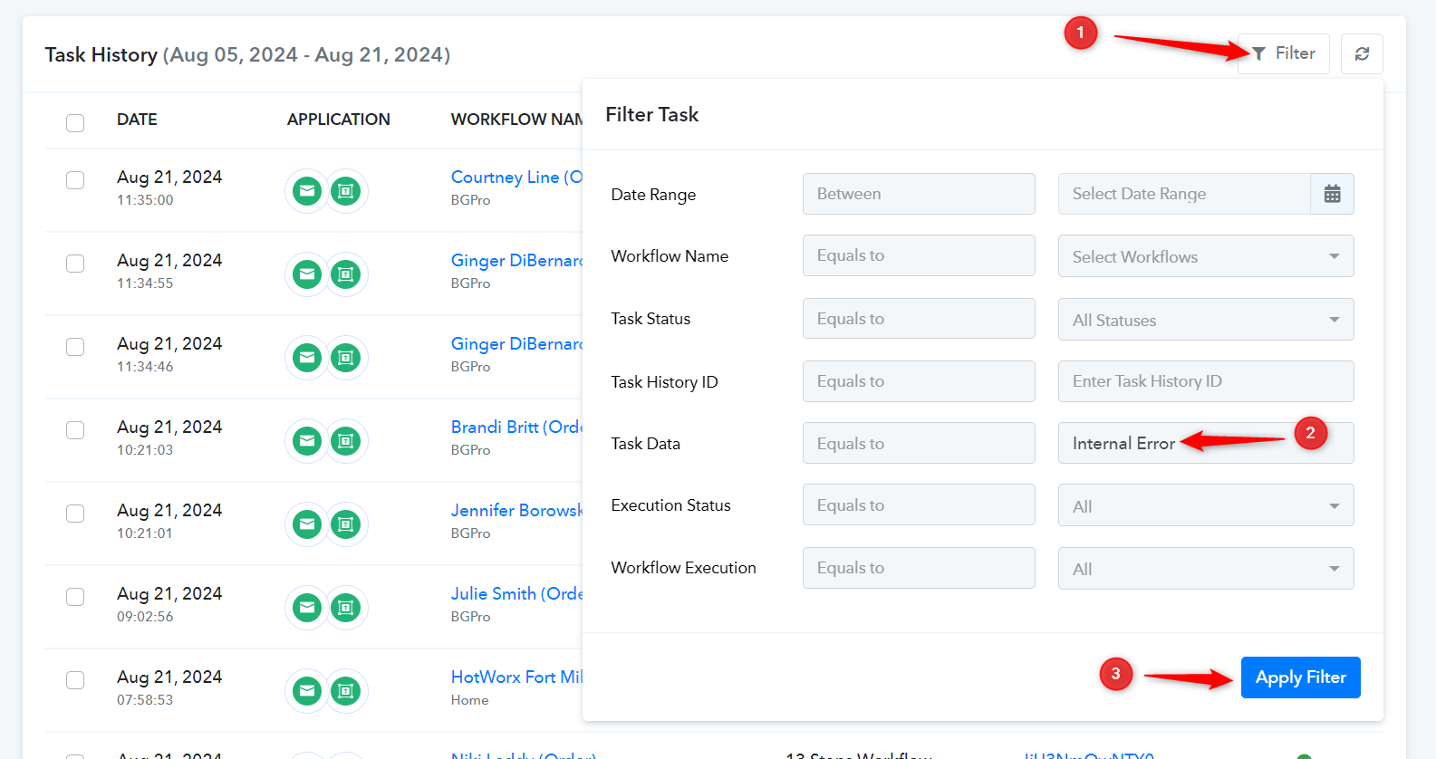Click second app icon in 11:34:55 row

click(x=345, y=274)
